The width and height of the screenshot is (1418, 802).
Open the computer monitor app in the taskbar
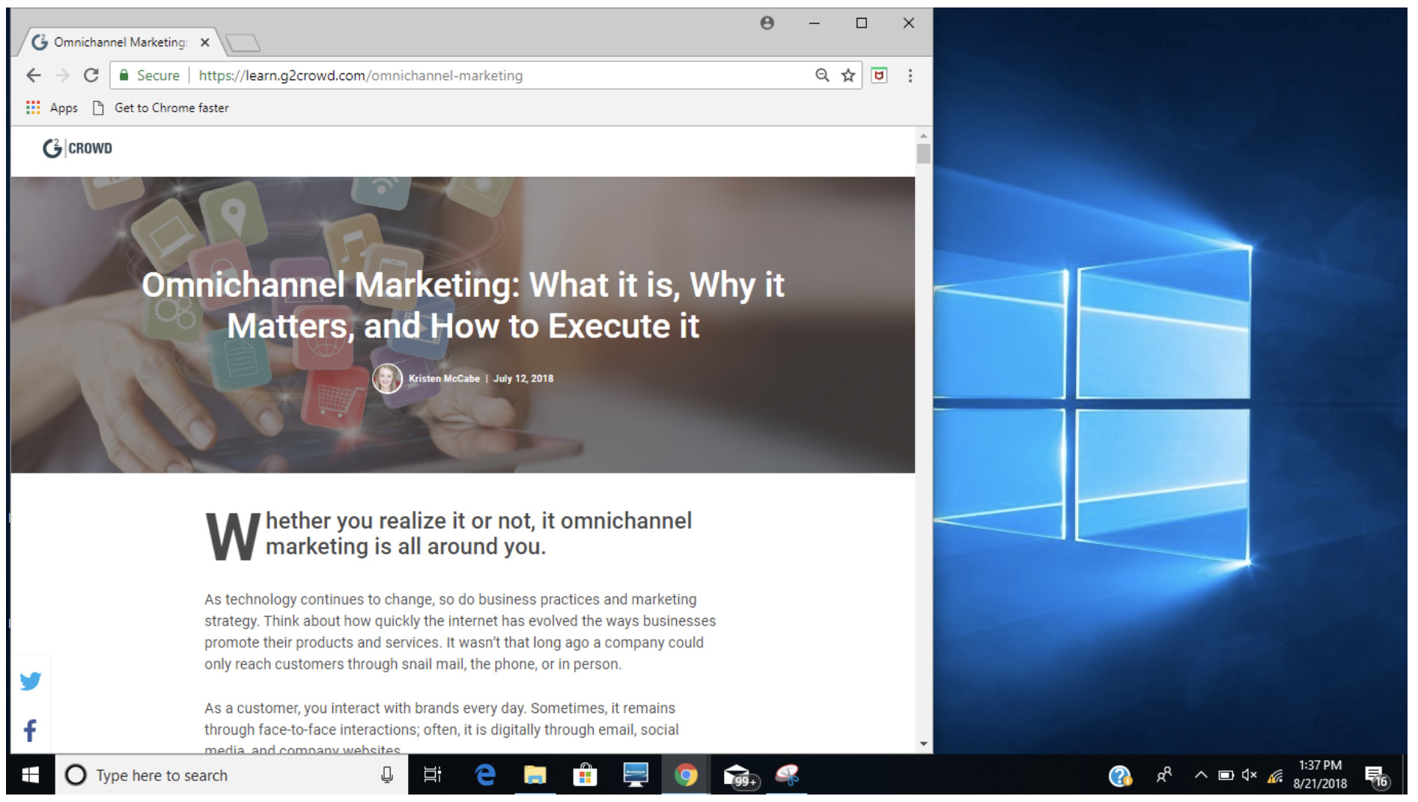(636, 775)
